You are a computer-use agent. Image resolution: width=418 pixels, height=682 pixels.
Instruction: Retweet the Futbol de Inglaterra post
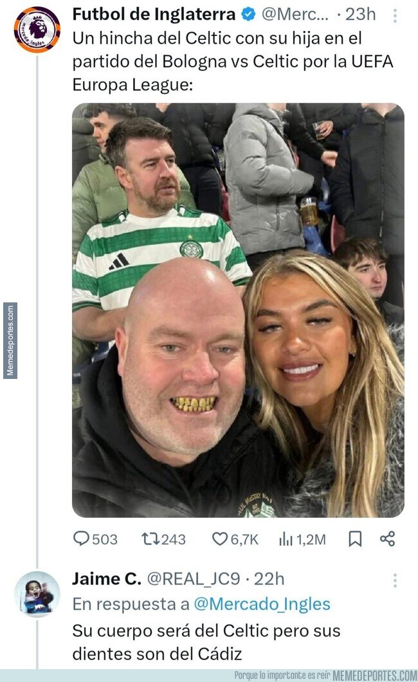click(149, 539)
